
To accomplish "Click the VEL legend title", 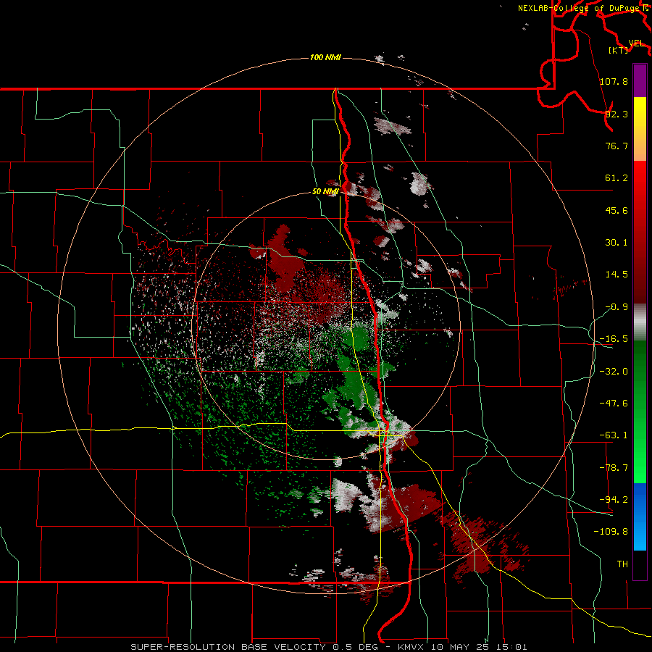I will coord(636,43).
